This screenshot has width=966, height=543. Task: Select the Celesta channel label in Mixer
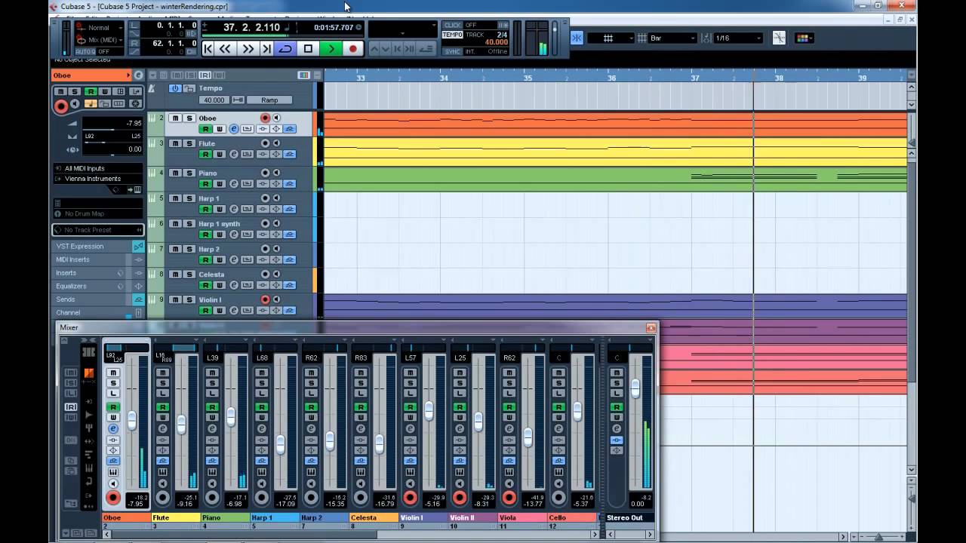pyautogui.click(x=374, y=518)
